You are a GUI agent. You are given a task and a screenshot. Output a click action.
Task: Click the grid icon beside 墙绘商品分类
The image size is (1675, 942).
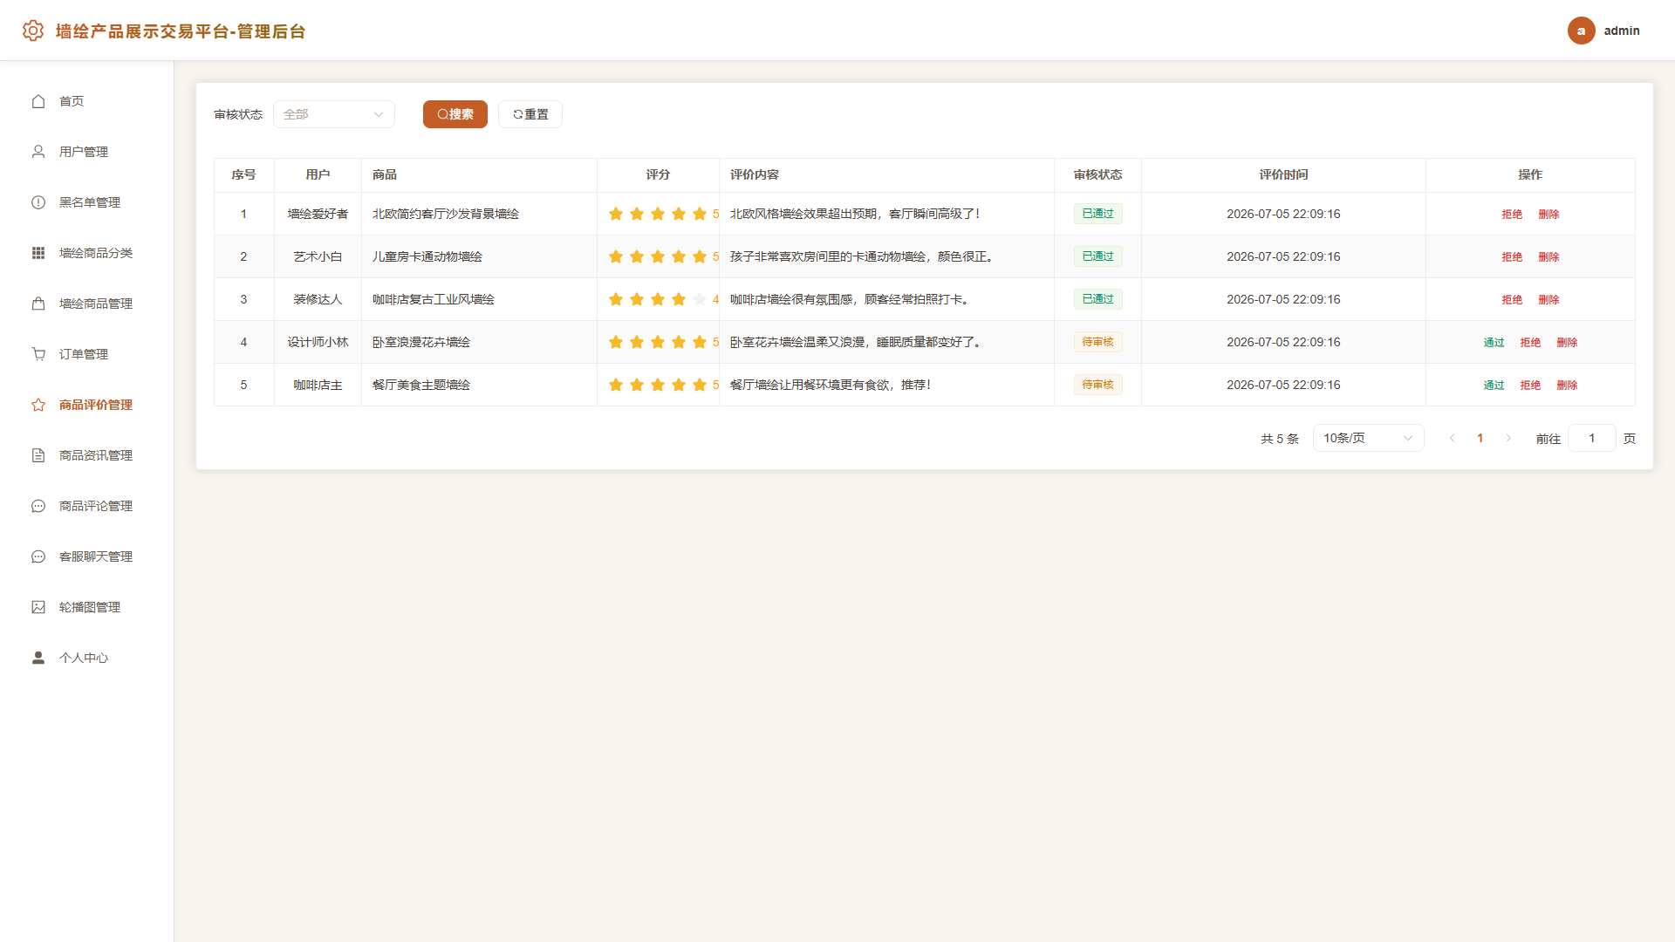click(x=38, y=253)
